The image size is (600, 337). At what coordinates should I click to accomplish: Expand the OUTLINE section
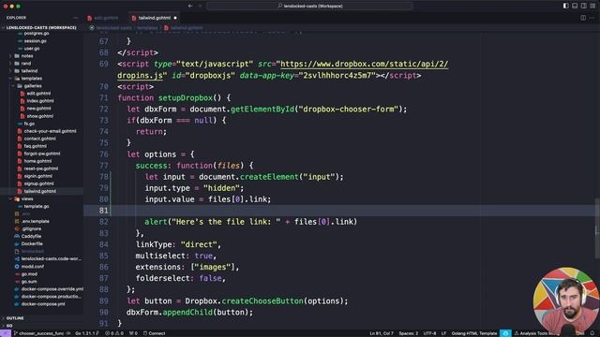point(15,318)
